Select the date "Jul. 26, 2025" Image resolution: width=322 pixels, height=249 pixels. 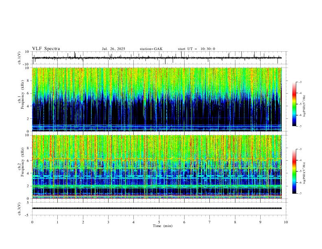click(x=113, y=49)
